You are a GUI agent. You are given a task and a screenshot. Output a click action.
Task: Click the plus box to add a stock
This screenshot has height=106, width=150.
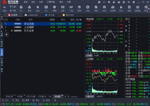point(6,35)
